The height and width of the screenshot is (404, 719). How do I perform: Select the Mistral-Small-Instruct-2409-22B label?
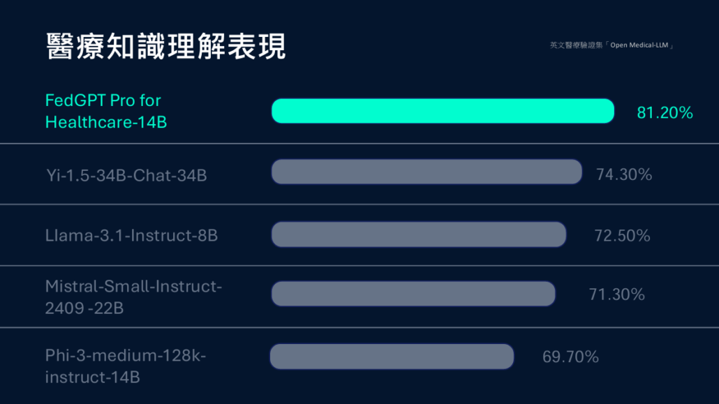(133, 297)
